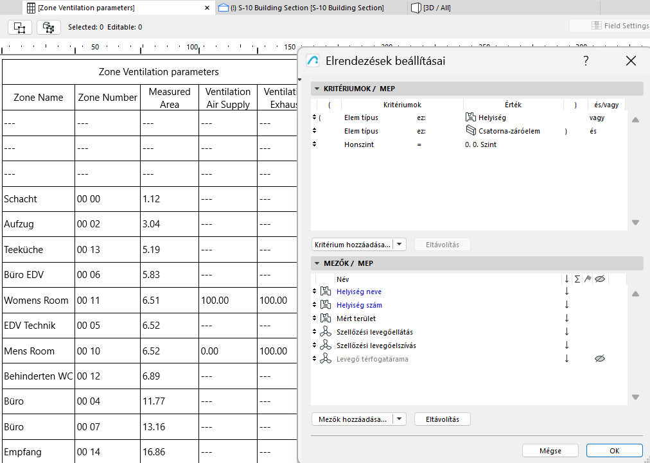650x463 pixels.
Task: Click the Σ summation icon in fields header
Action: 579,279
